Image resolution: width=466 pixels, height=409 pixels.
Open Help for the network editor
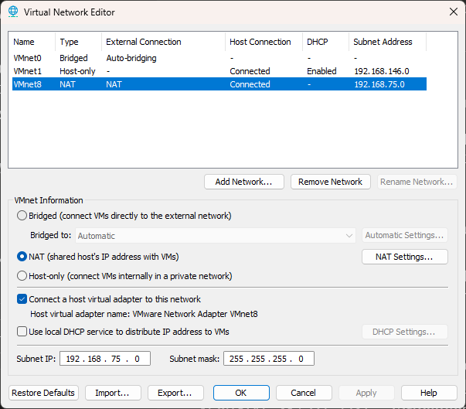click(429, 393)
